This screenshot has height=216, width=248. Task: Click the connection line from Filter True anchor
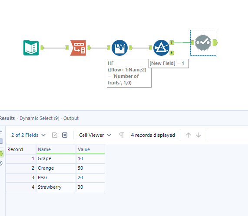[182, 43]
